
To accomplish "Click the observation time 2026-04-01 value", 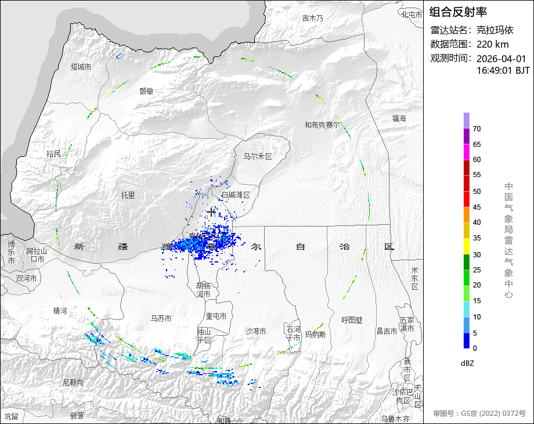I will tap(501, 59).
